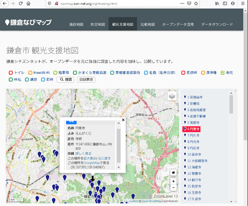Go to the browser home page
Viewport: 248px width, 206px height.
28,4
